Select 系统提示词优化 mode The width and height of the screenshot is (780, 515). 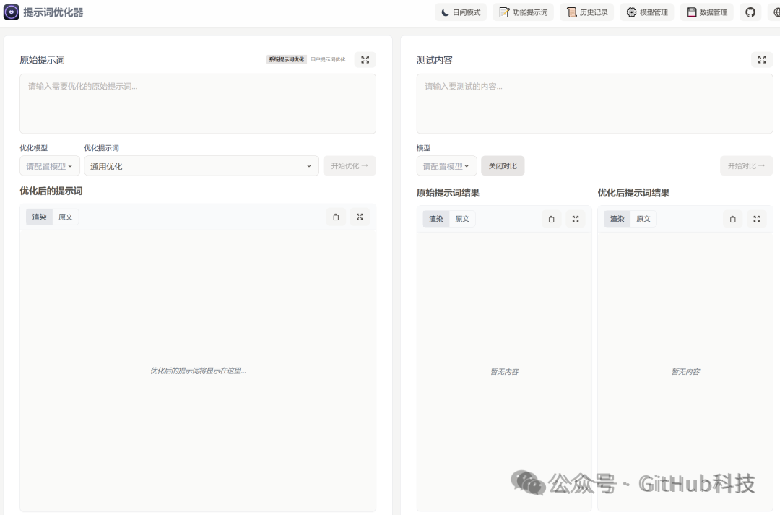click(287, 59)
